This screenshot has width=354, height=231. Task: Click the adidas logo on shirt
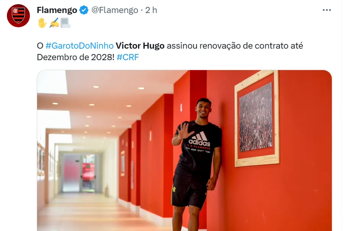pos(199,139)
